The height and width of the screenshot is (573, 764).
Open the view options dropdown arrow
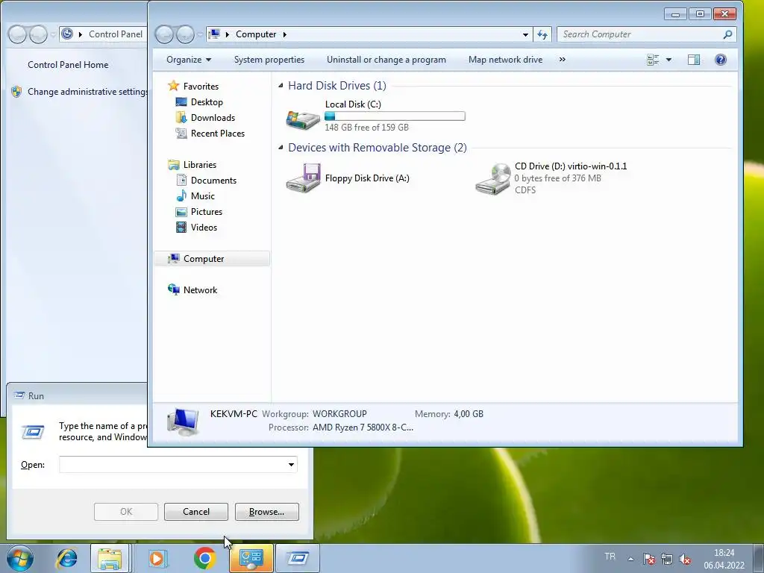tap(668, 60)
